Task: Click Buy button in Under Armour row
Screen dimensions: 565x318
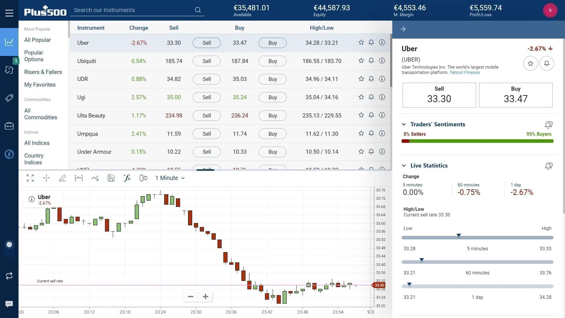Action: tap(272, 152)
